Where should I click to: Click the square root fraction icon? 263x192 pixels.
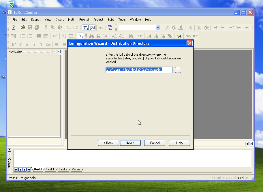click(x=64, y=36)
